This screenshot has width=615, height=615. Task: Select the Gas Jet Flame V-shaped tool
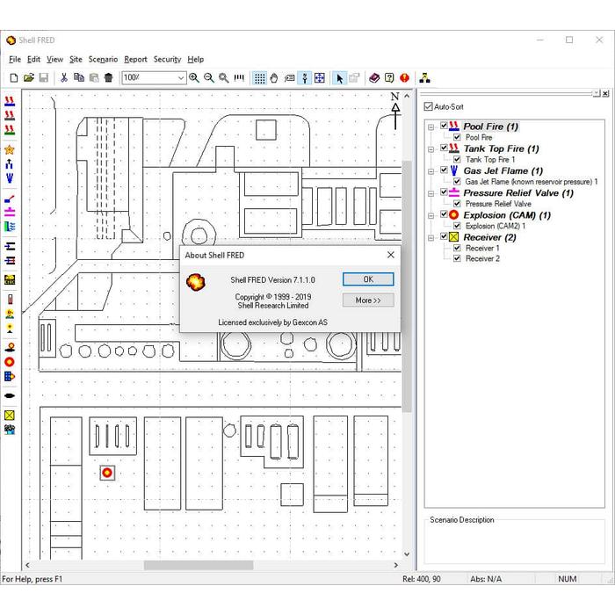point(10,178)
